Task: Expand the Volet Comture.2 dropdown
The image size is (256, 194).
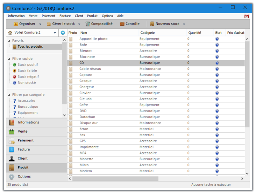Action: pyautogui.click(x=55, y=33)
